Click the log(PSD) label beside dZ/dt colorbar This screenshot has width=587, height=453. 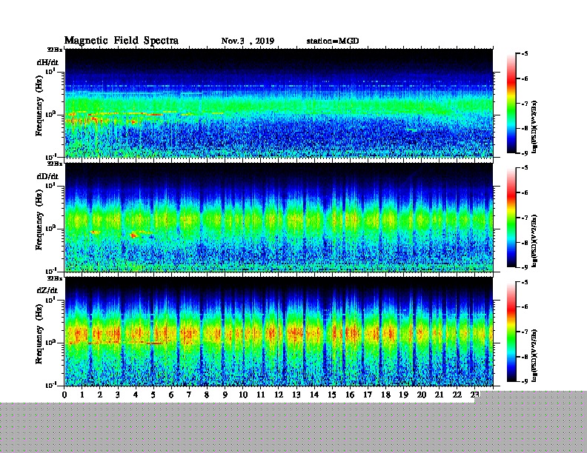coord(534,356)
